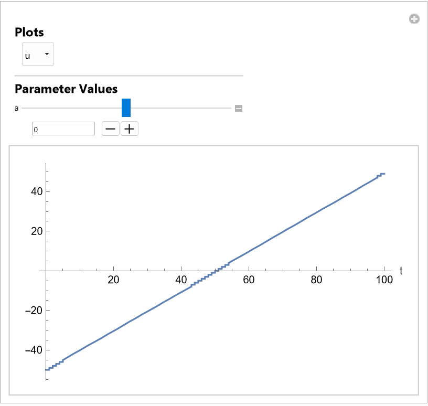Decrease parameter a with the minus button
The height and width of the screenshot is (406, 428).
point(111,129)
